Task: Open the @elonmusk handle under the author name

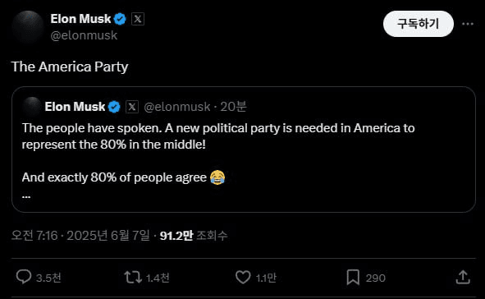Action: pos(84,35)
